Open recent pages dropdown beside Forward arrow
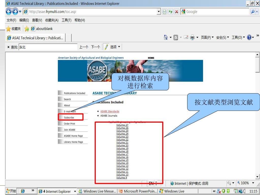Viewport: 260px width, 195px height. 20,12
